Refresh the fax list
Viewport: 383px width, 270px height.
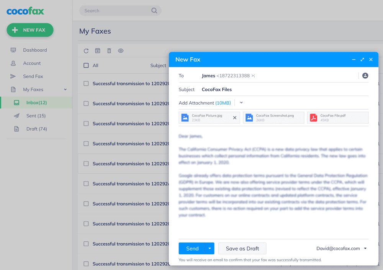[x=86, y=50]
